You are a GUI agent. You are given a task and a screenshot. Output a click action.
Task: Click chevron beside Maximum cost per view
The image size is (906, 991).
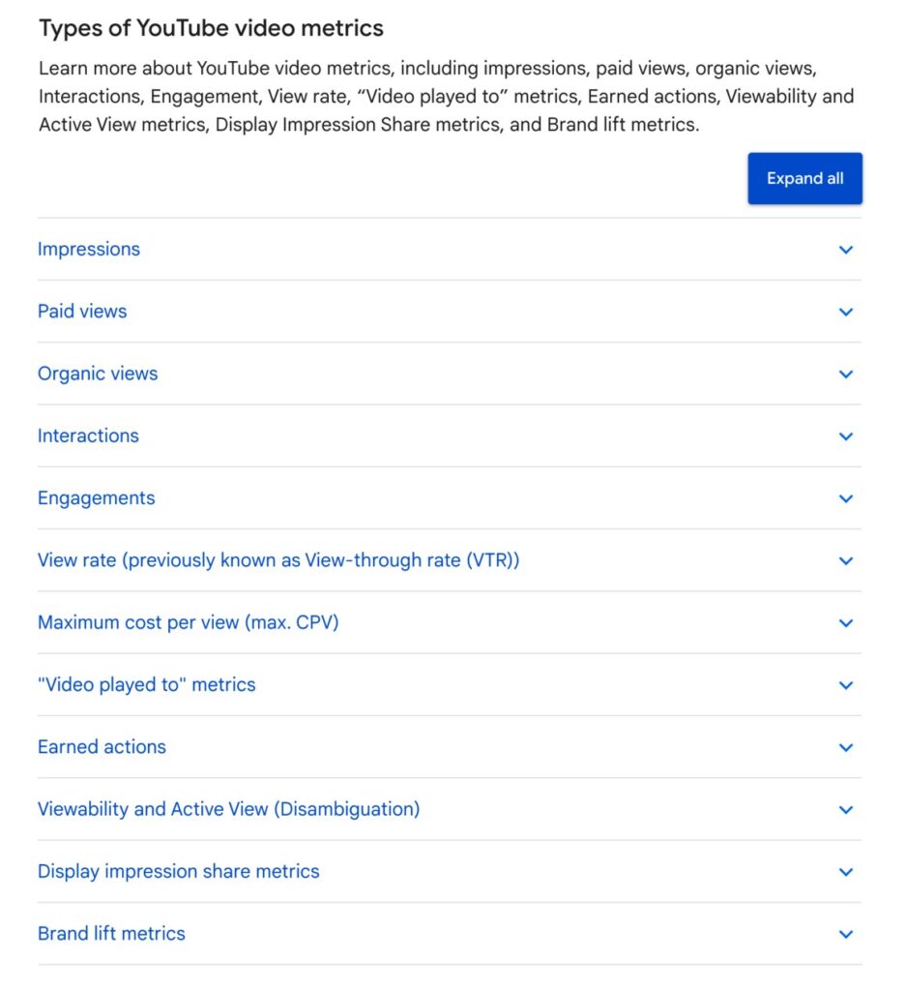(846, 623)
